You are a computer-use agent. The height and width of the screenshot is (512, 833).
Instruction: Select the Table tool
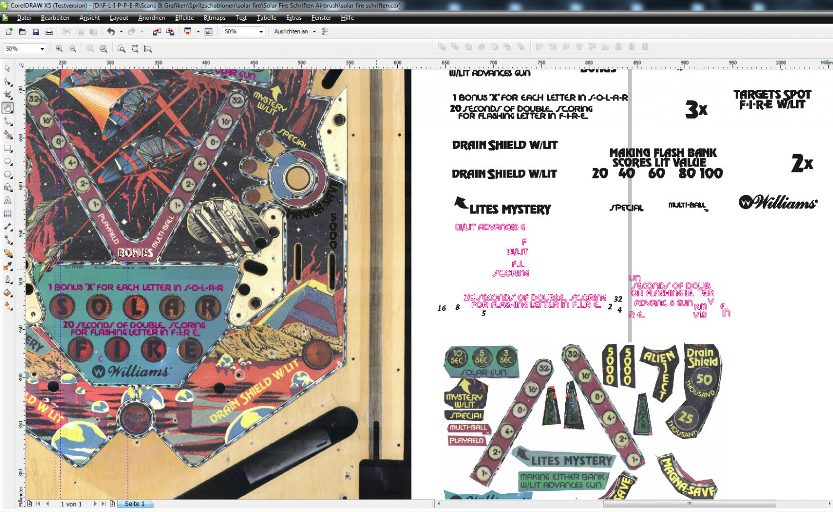coord(8,214)
